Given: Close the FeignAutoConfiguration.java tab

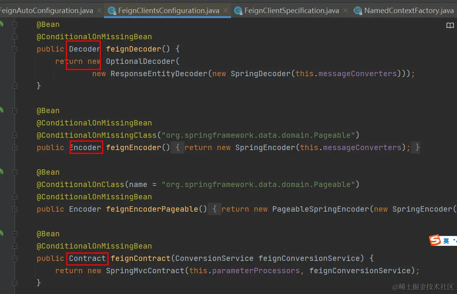Looking at the screenshot, I should pyautogui.click(x=99, y=10).
